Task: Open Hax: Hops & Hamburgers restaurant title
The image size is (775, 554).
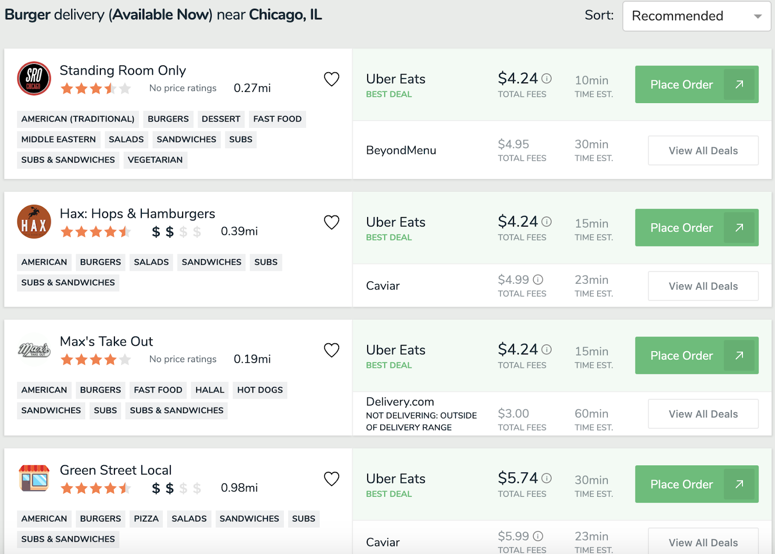Action: pyautogui.click(x=137, y=214)
